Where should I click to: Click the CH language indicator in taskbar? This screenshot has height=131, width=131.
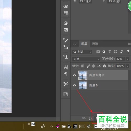[x=28, y=124]
